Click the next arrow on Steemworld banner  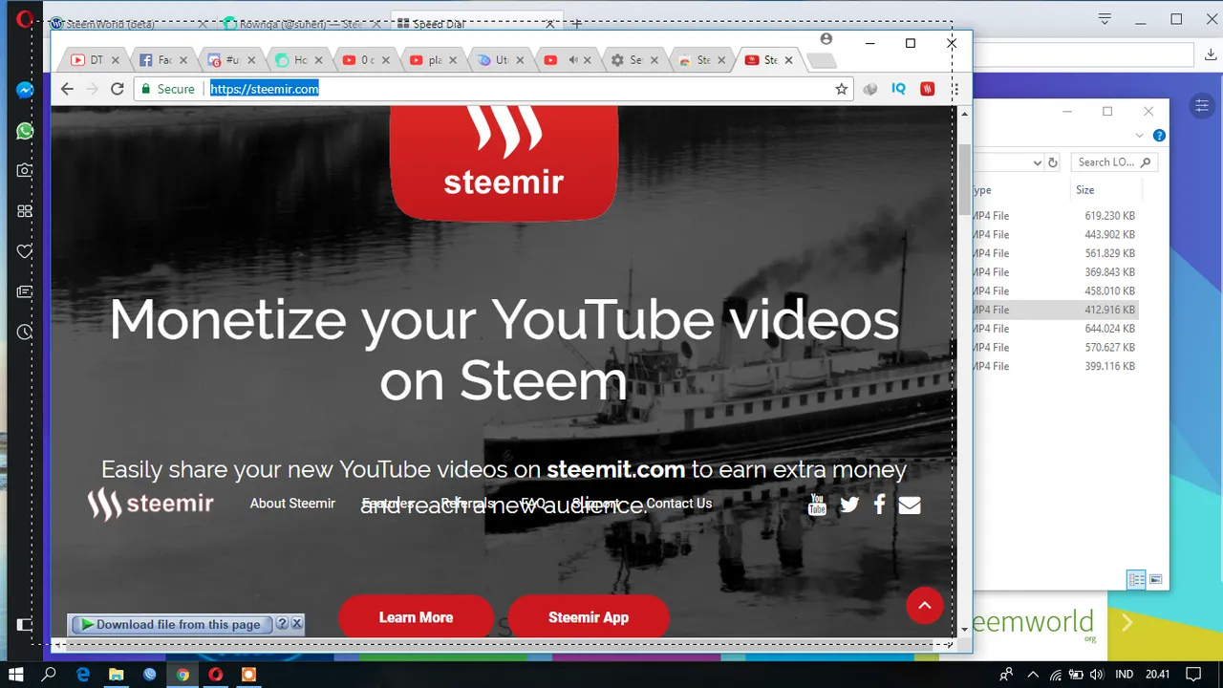point(1127,623)
